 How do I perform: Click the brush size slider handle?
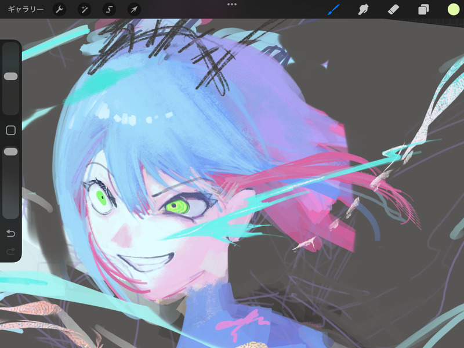(x=10, y=77)
